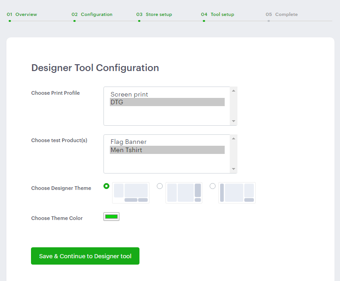This screenshot has height=281, width=340.
Task: Open the green theme color swatch
Action: tap(111, 217)
